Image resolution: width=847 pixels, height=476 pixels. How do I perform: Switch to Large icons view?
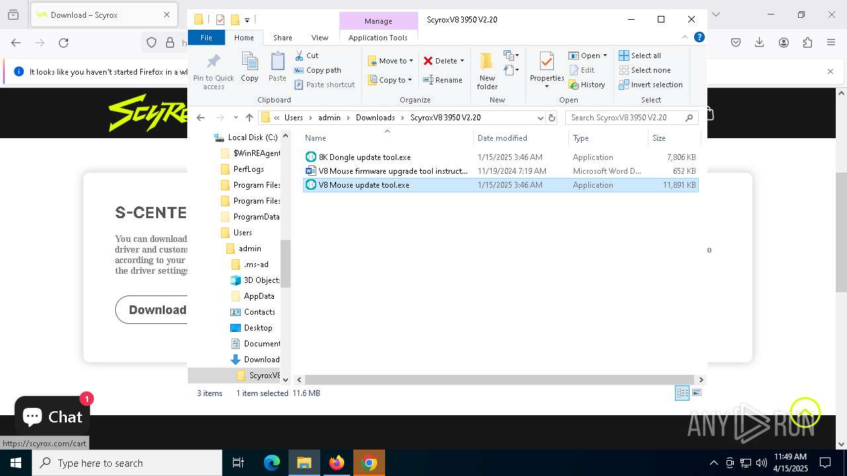click(x=696, y=393)
